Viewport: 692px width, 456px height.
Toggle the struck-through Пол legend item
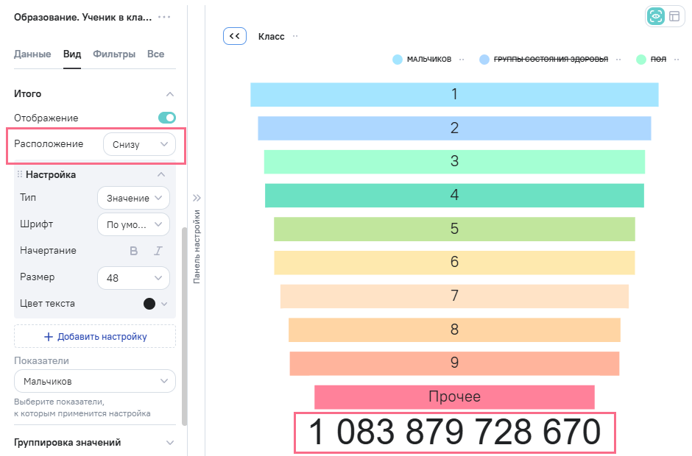(x=652, y=60)
